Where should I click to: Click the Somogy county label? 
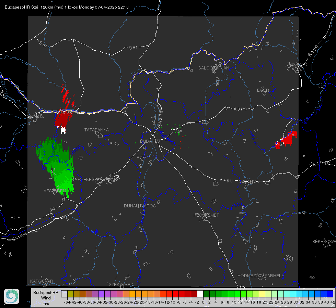point(69,253)
